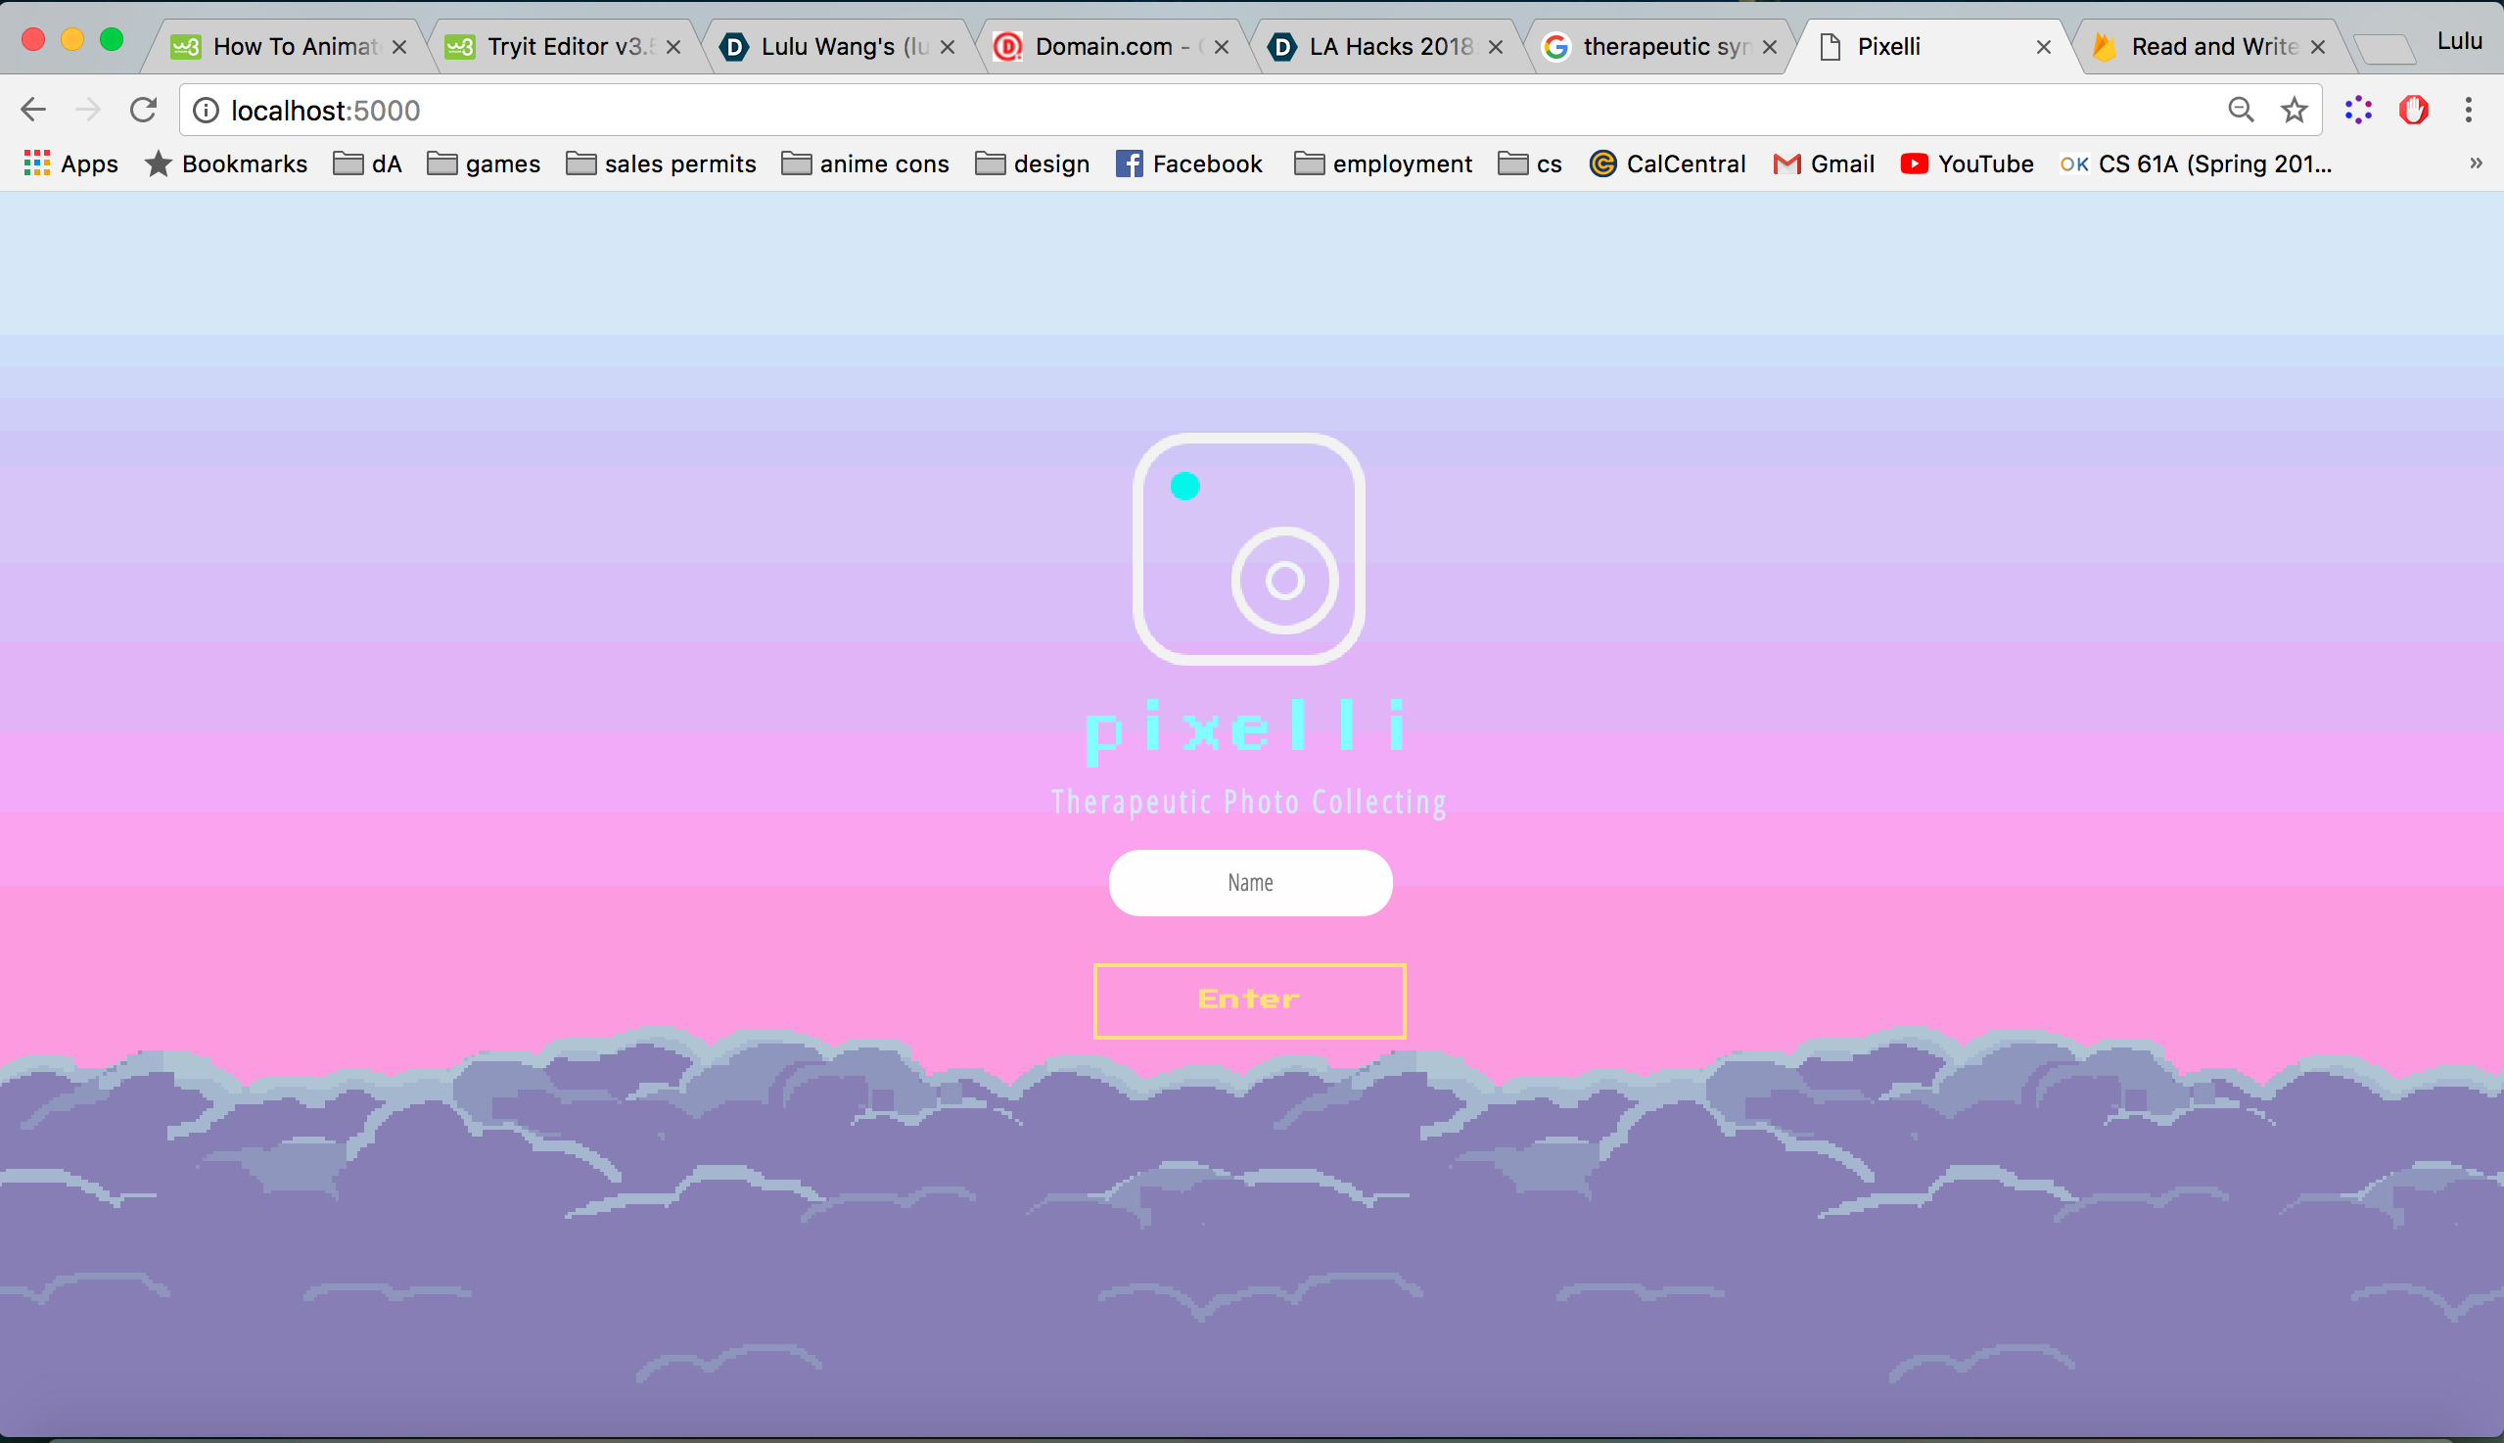Click the zoom magnifier icon in address bar

pos(2241,110)
